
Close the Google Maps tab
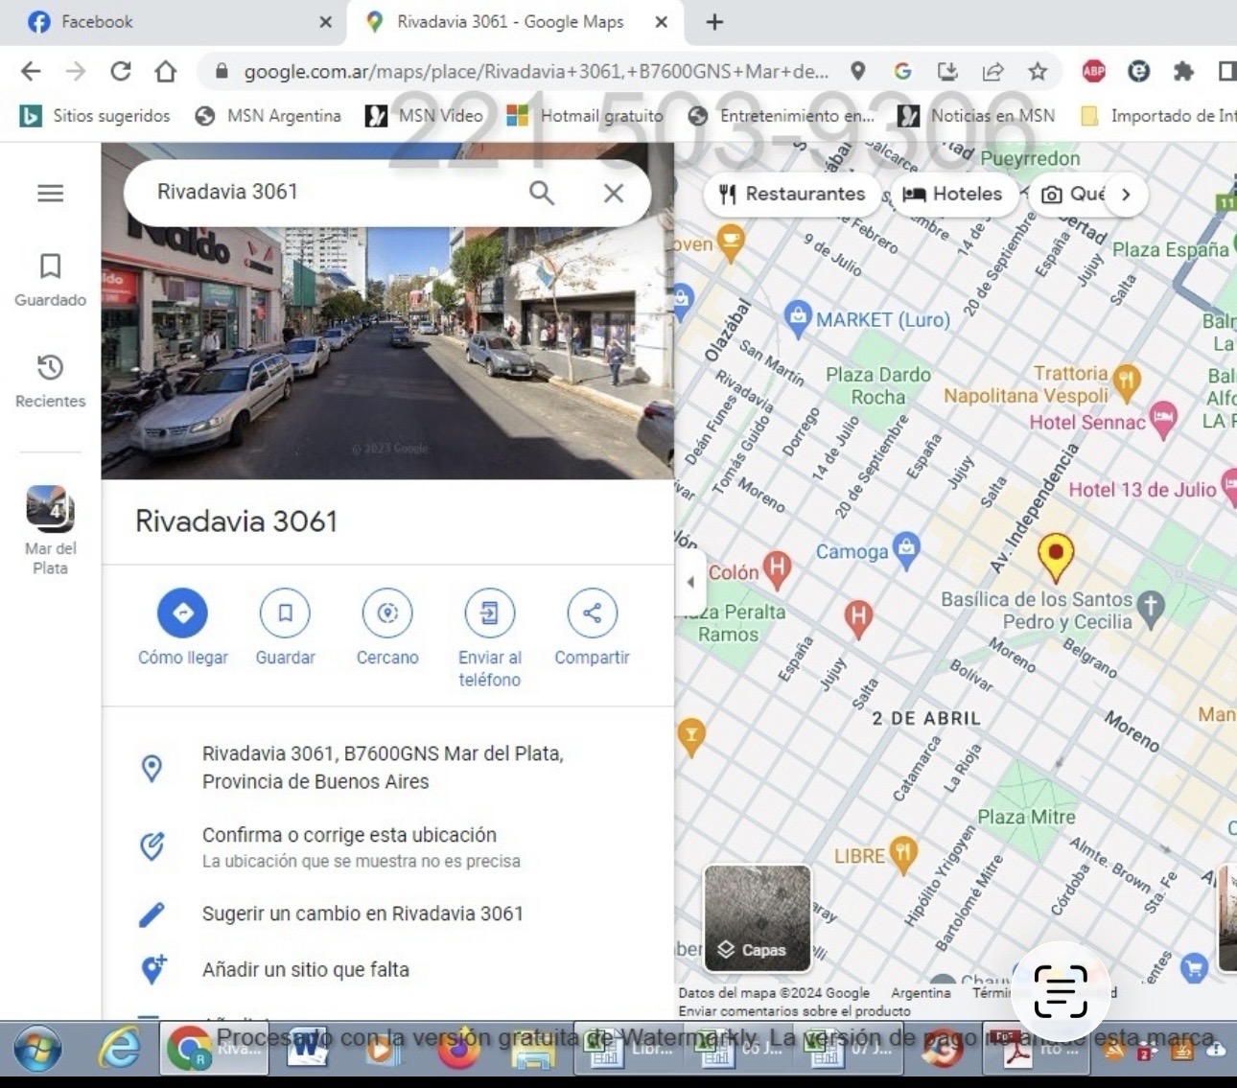tap(661, 22)
